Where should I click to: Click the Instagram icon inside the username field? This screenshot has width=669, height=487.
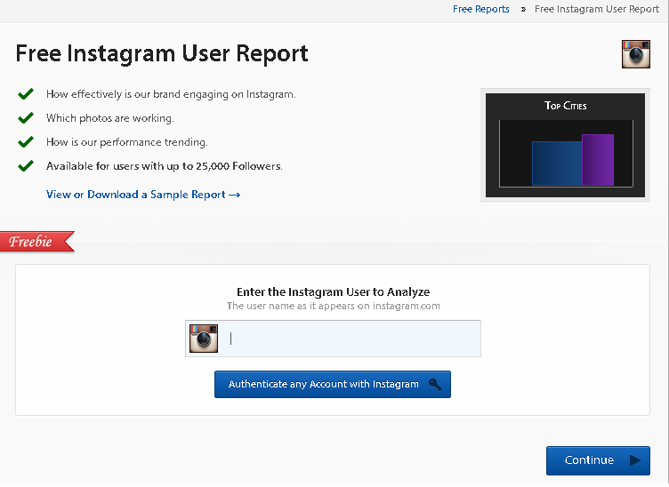tap(204, 339)
